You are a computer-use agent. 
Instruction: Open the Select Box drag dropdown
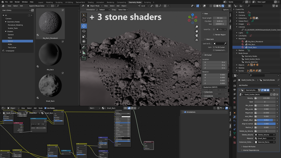pos(123,10)
